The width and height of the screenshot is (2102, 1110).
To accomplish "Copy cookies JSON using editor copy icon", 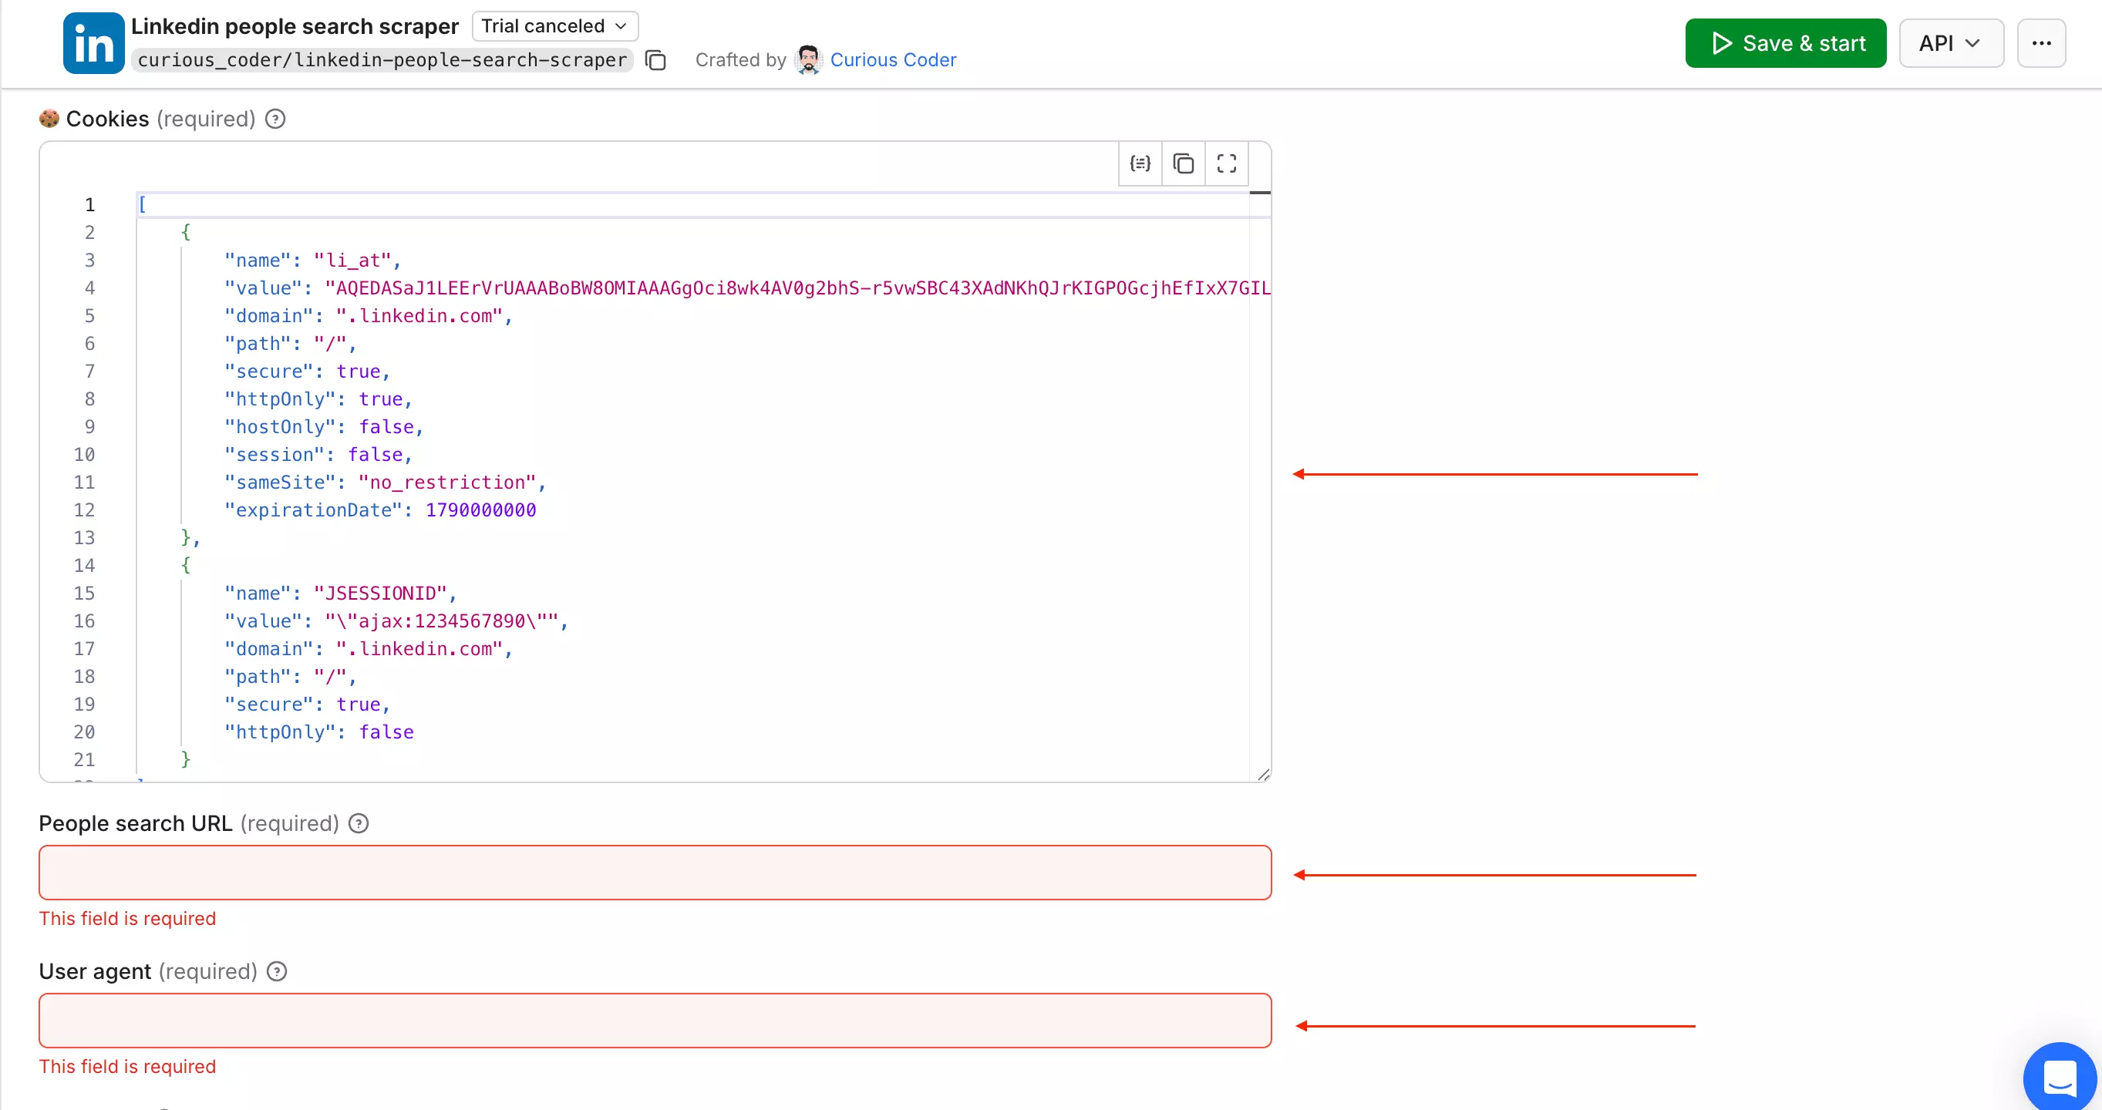I will pyautogui.click(x=1183, y=164).
